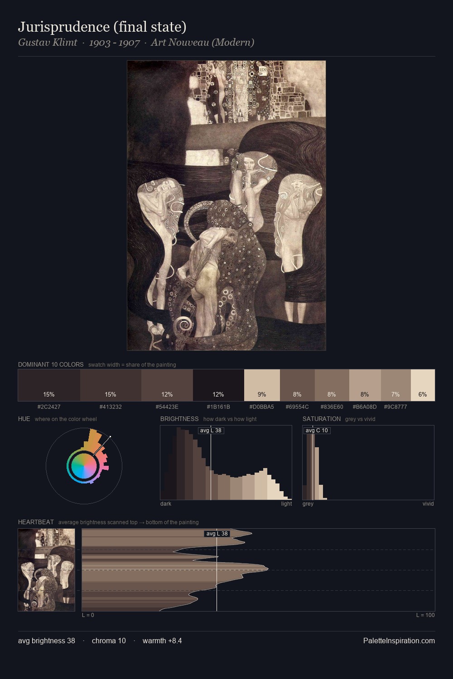
Task: Click footer 'warmth +8.4'
Action: [162, 641]
